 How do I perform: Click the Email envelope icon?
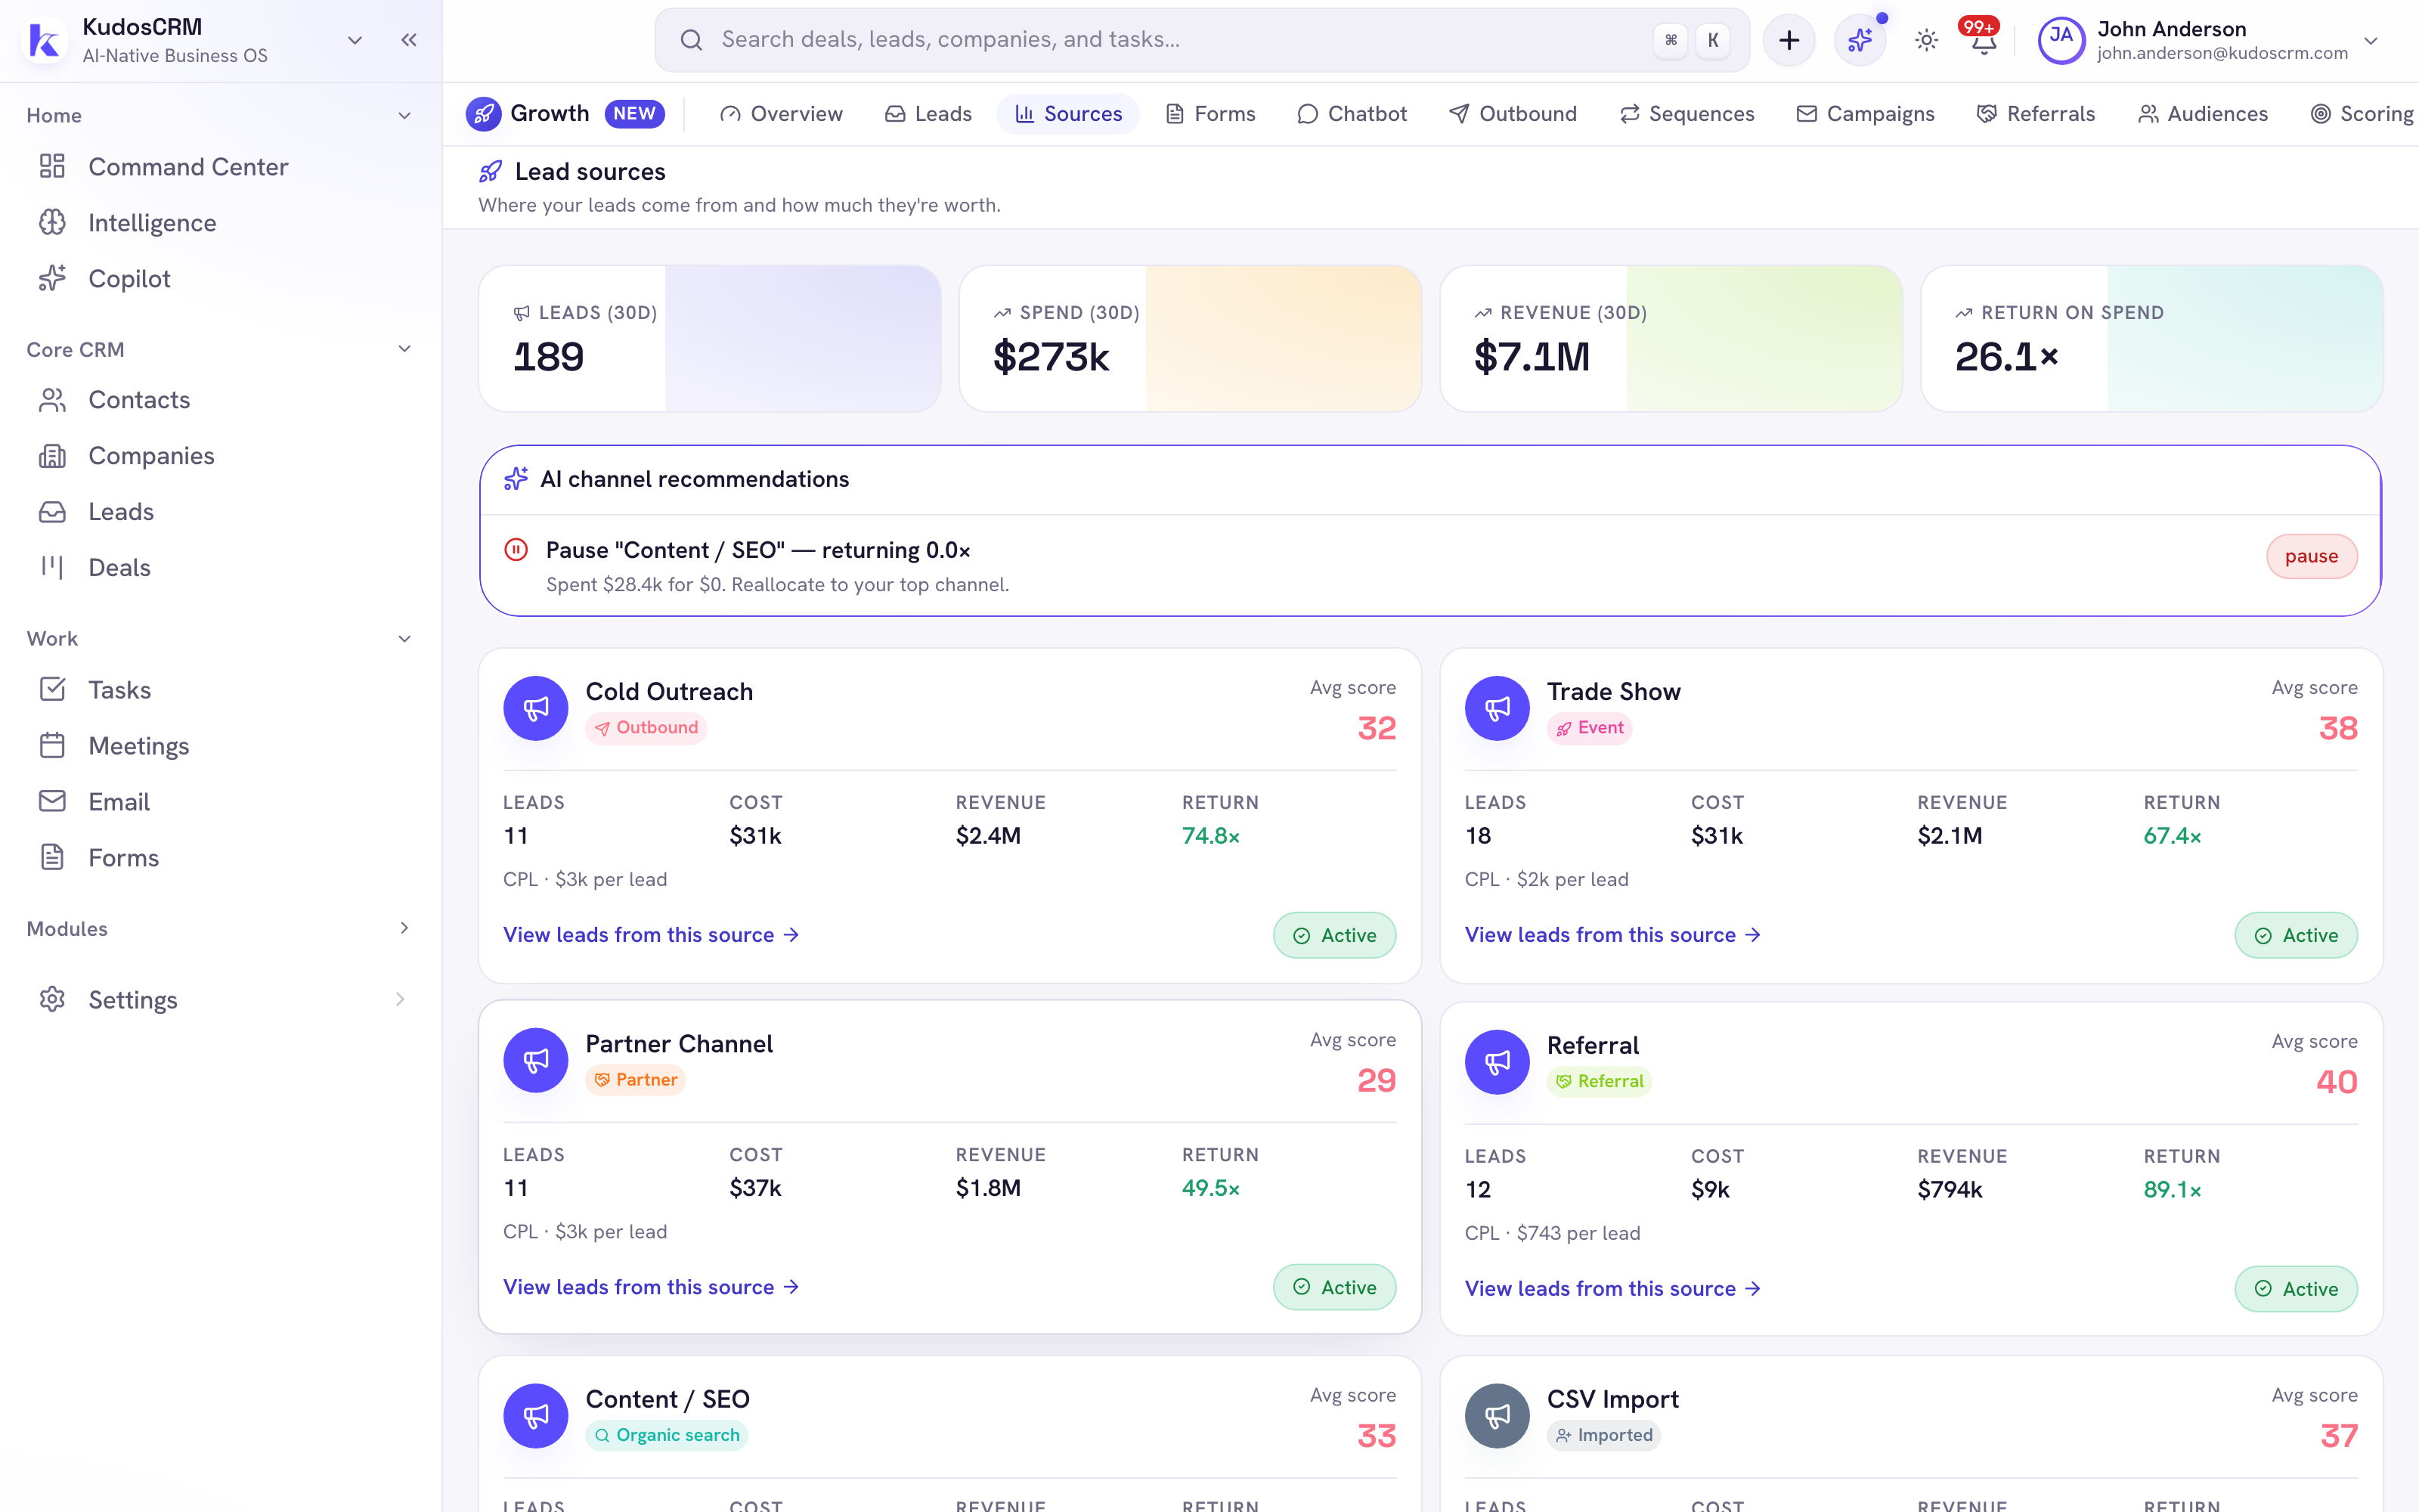click(x=52, y=801)
